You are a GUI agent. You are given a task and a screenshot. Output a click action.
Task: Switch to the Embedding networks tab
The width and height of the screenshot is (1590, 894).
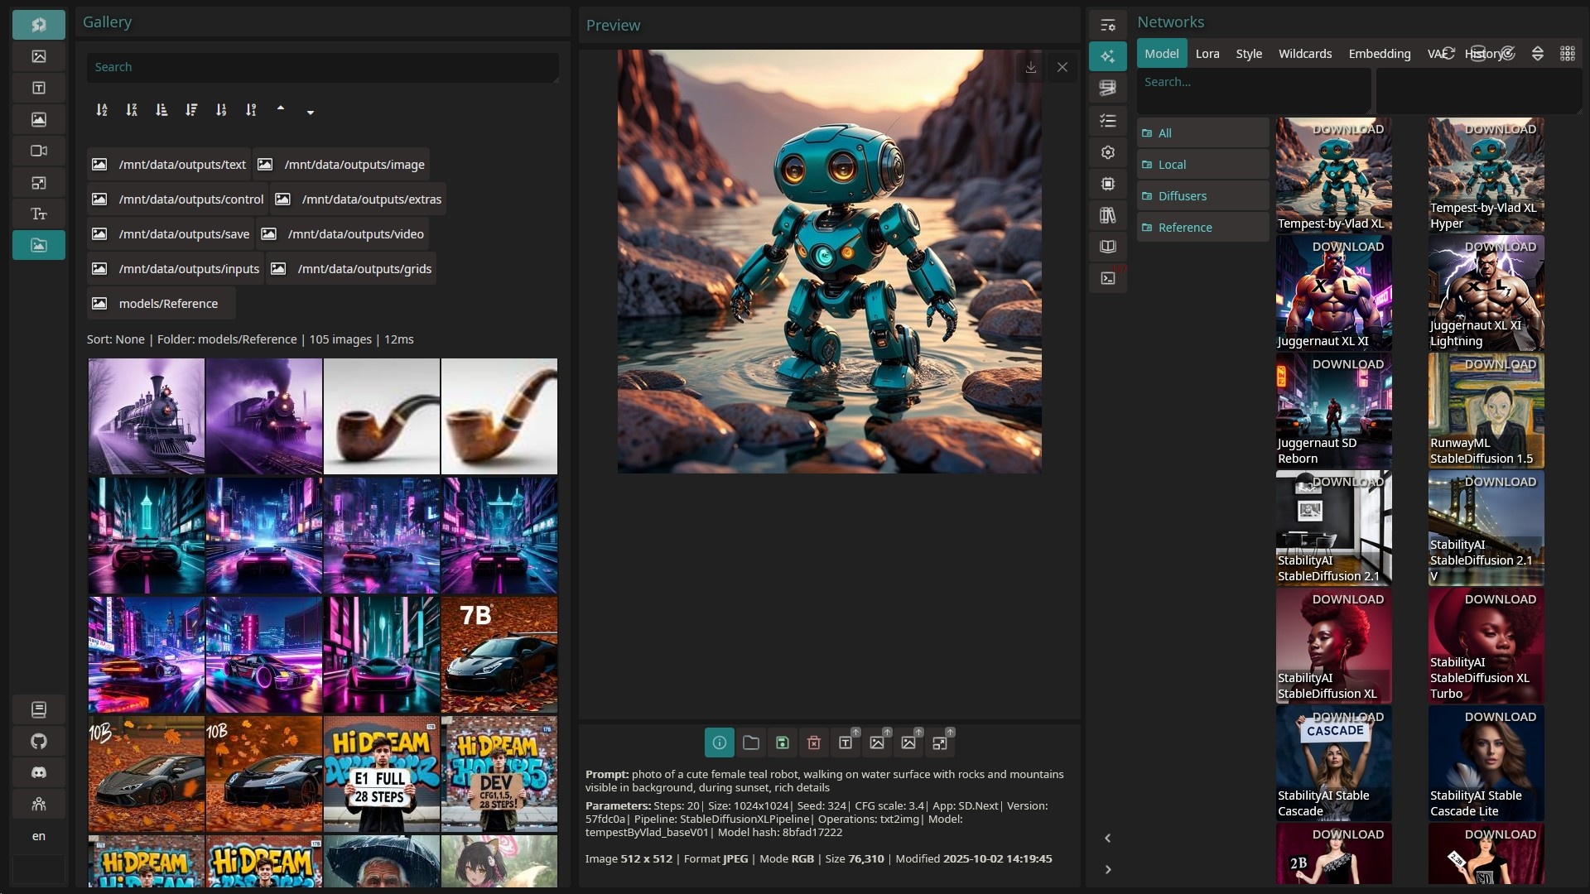(x=1379, y=54)
